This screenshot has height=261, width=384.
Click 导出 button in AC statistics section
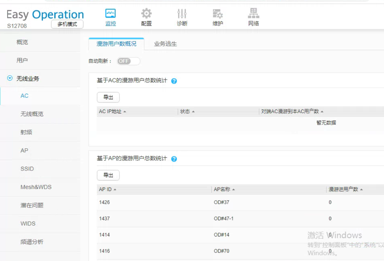pyautogui.click(x=108, y=97)
